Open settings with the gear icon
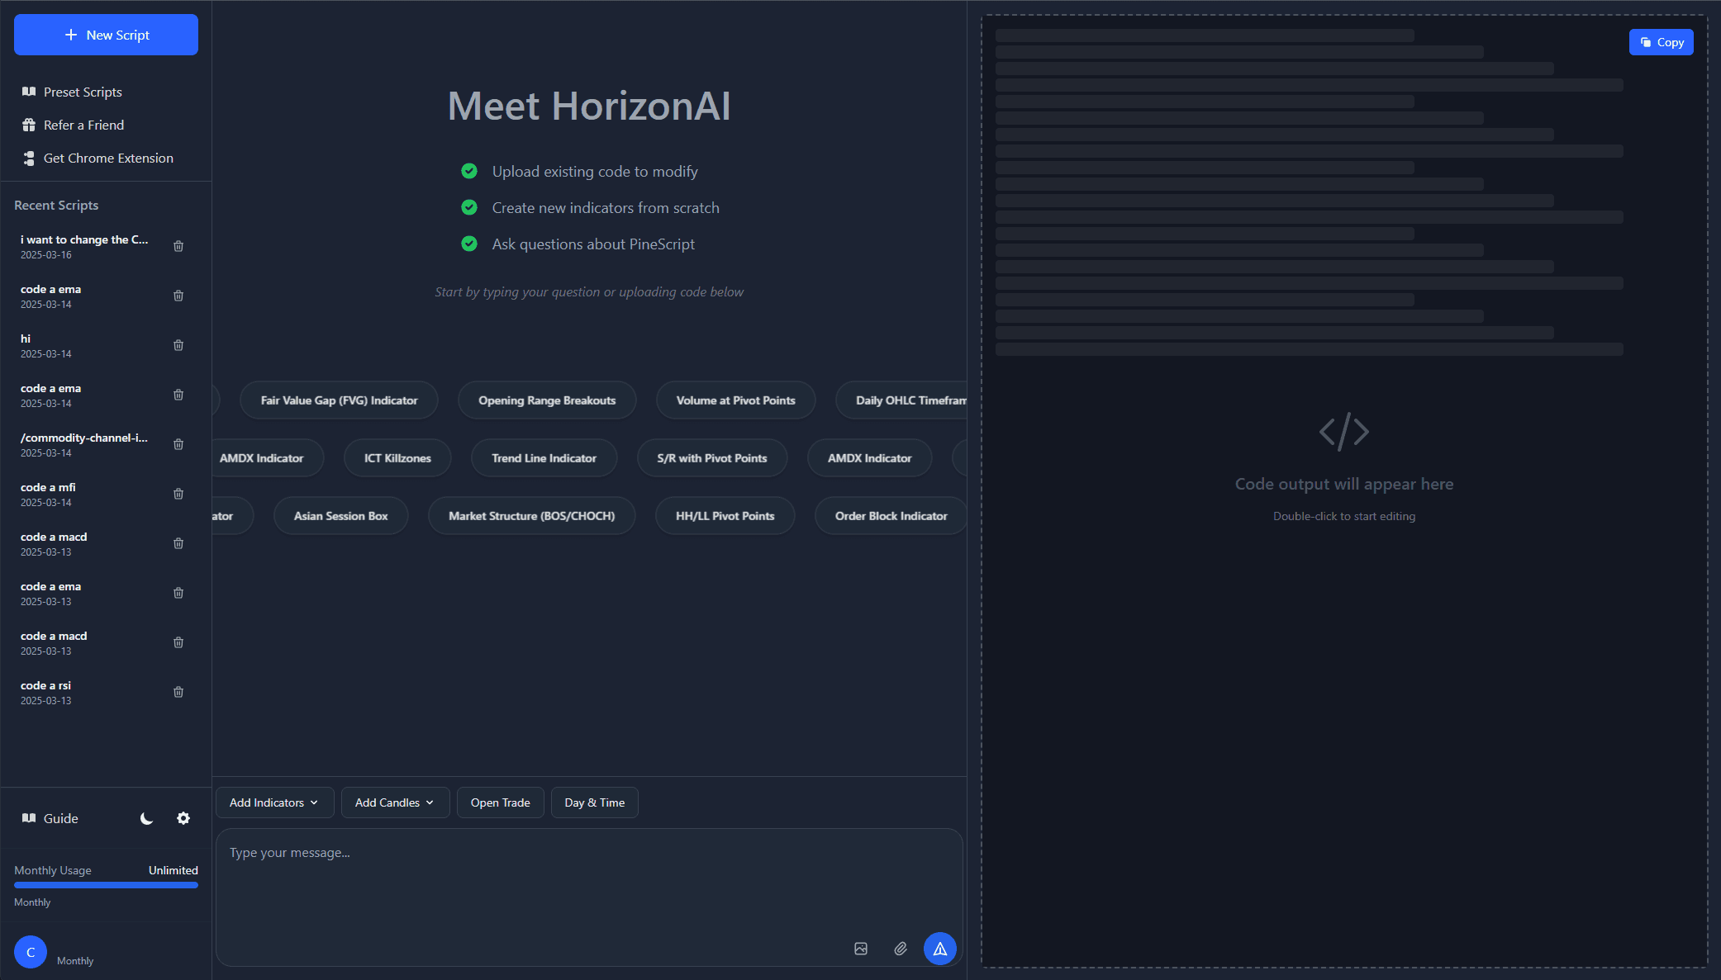 pyautogui.click(x=183, y=818)
